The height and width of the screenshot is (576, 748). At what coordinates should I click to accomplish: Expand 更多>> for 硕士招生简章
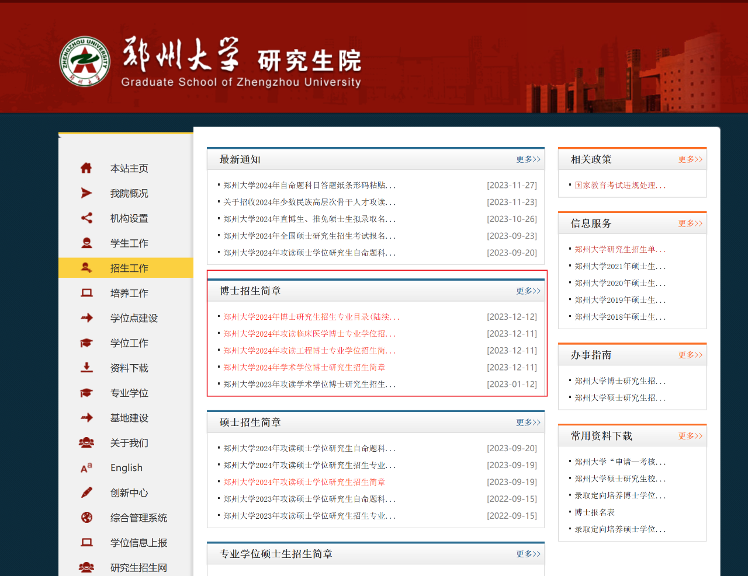point(528,422)
